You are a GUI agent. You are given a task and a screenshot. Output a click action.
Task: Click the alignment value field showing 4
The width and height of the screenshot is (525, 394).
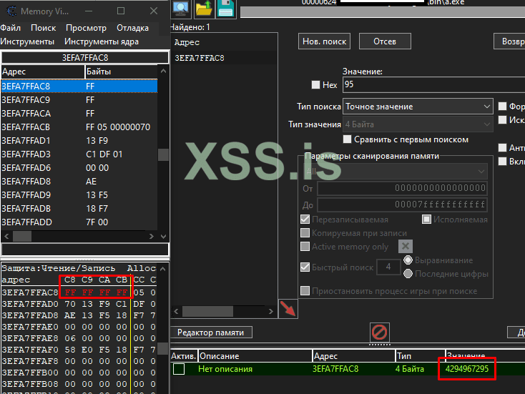pyautogui.click(x=388, y=267)
